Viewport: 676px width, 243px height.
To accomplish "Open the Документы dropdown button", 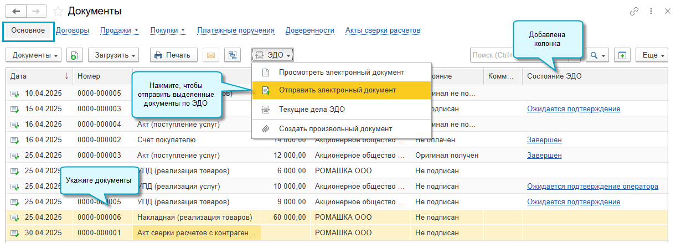I will (x=36, y=55).
